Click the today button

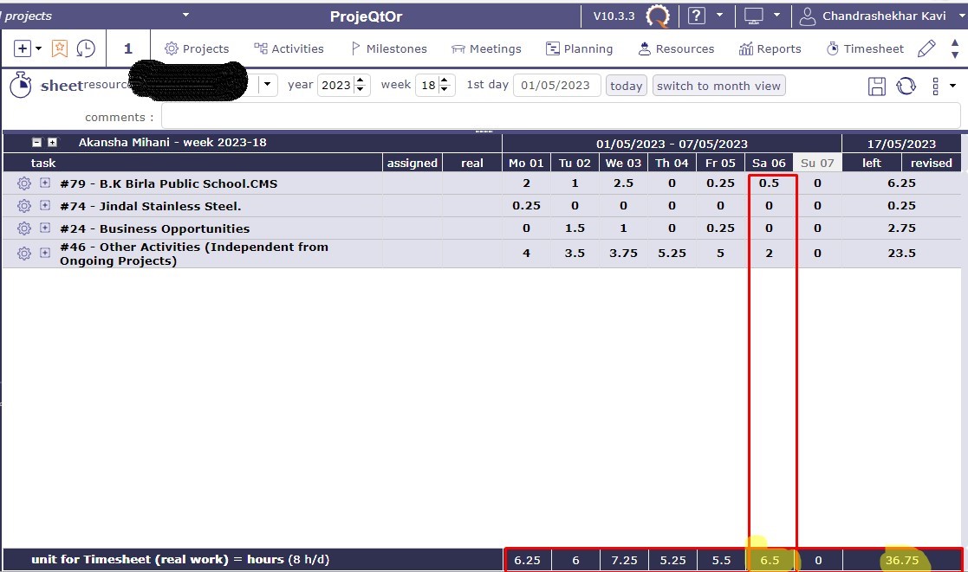[x=626, y=86]
